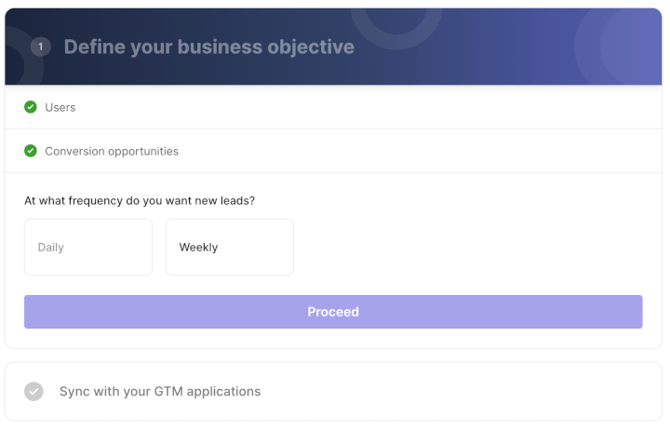Screen dimensions: 670x430
Task: Click the Daily label text
Action: [51, 247]
